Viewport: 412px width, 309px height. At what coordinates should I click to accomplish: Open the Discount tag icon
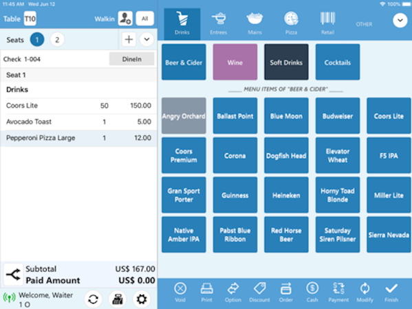tap(259, 288)
